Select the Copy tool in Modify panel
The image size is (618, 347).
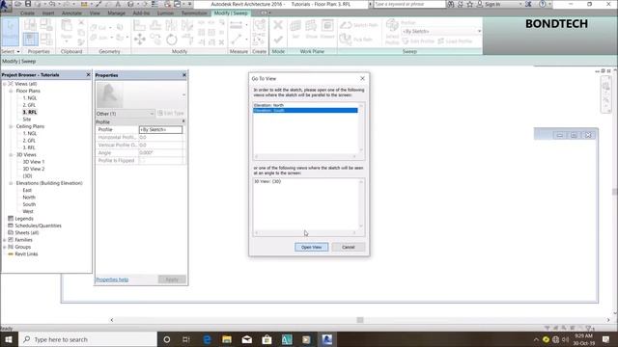(155, 40)
